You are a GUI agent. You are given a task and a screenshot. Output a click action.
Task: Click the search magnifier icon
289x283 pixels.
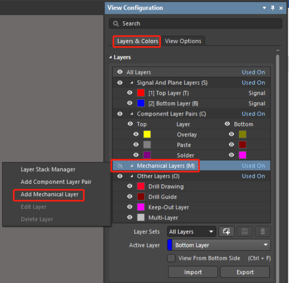(116, 24)
